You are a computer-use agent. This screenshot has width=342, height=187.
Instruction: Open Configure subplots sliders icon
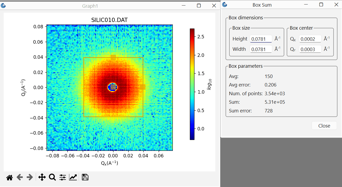[x=63, y=177]
